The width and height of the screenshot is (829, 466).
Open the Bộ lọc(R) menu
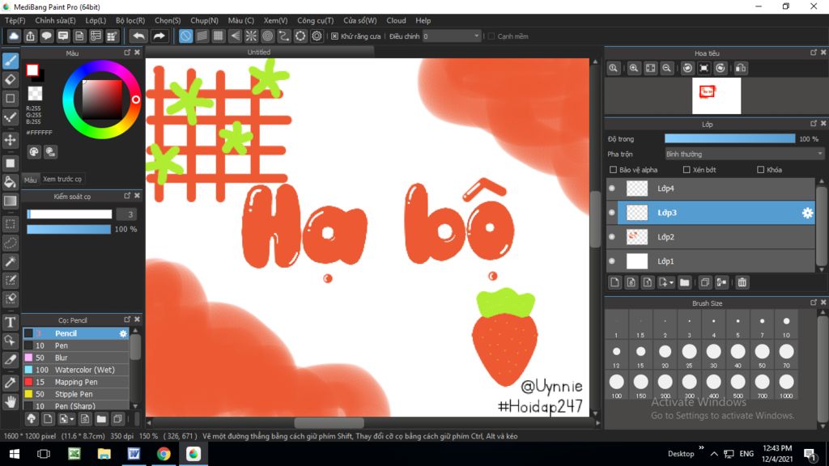[x=130, y=20]
